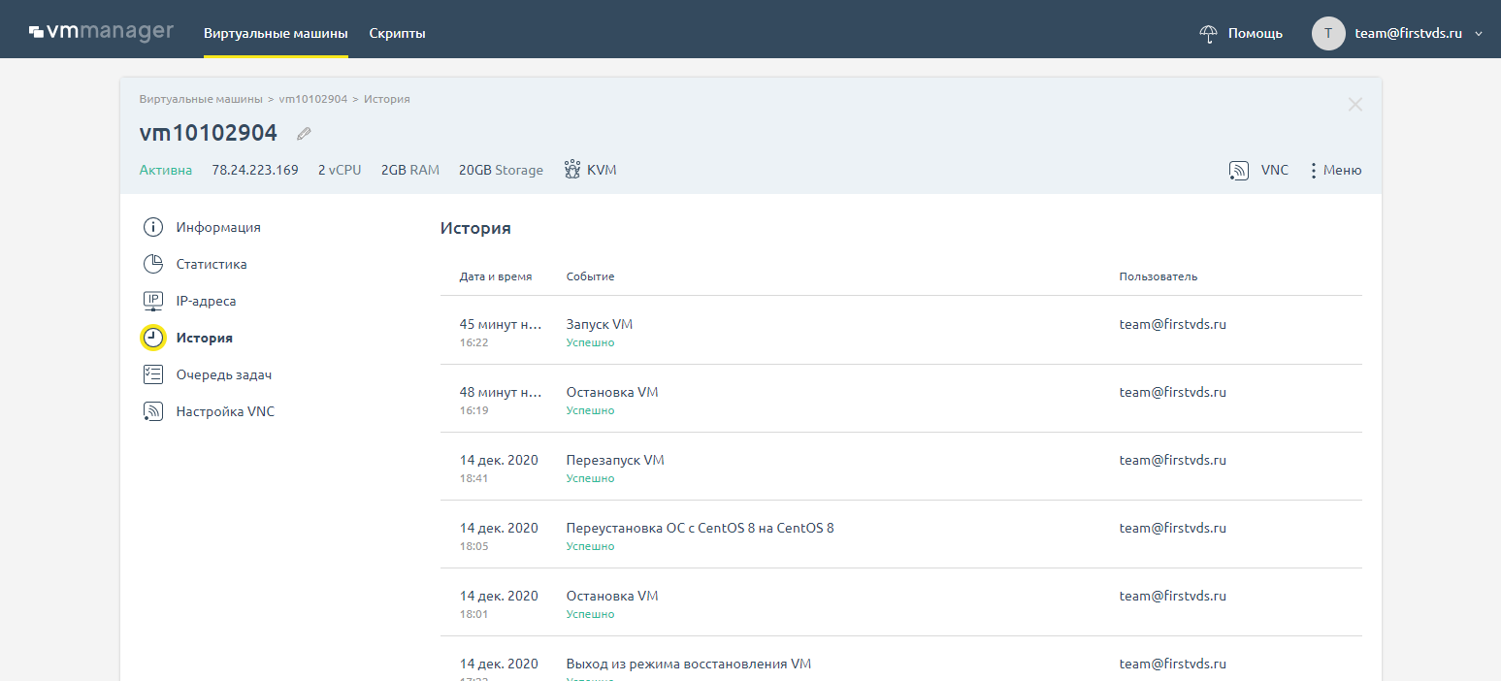This screenshot has height=681, width=1501.
Task: Click user email in Запуск VM row
Action: [1173, 325]
